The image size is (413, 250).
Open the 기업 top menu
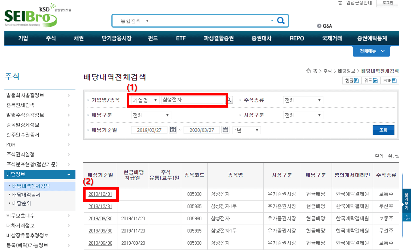click(23, 38)
